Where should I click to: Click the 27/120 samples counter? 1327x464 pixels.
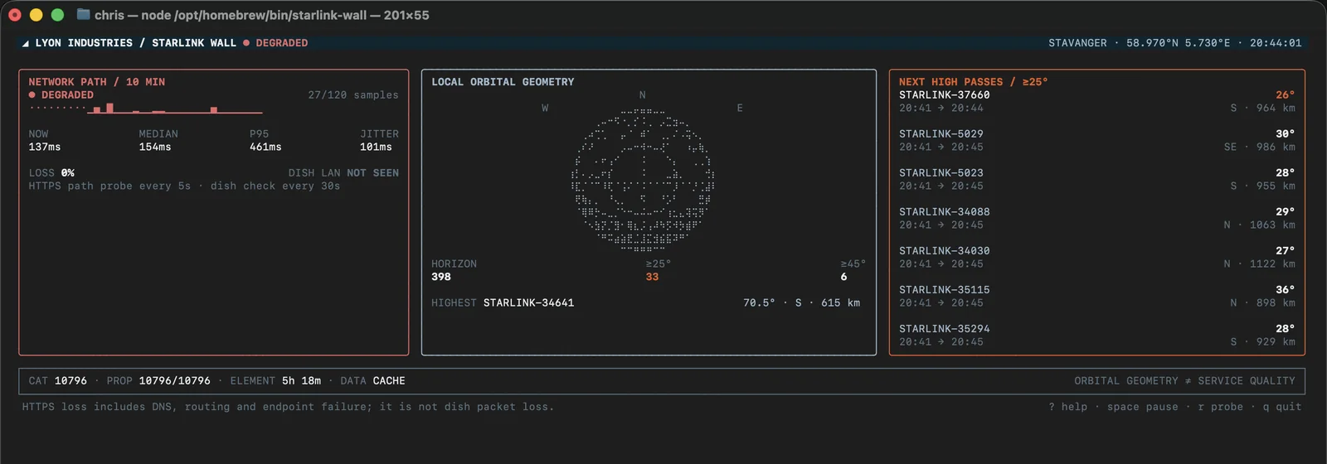click(x=353, y=95)
